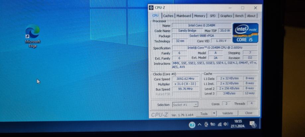This screenshot has height=137, width=305.
Task: Click the Validate button
Action: coord(227,113)
